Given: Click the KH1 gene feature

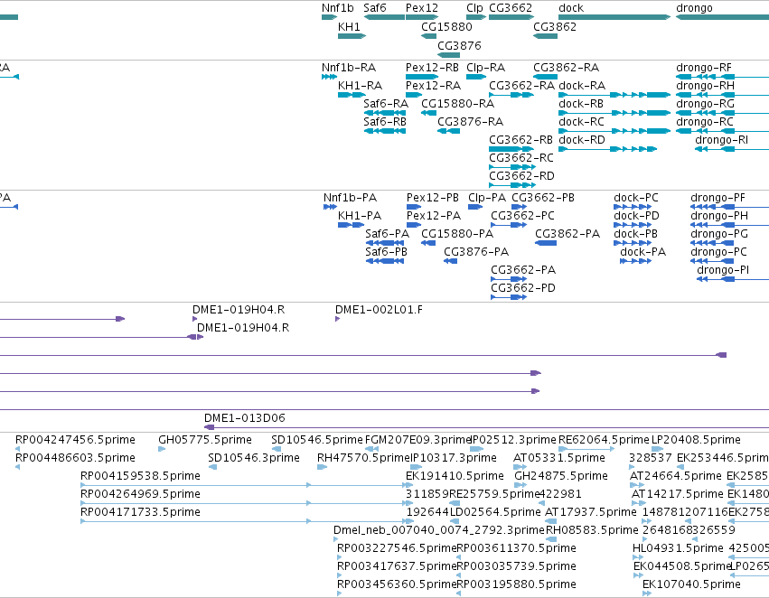Looking at the screenshot, I should (x=352, y=36).
